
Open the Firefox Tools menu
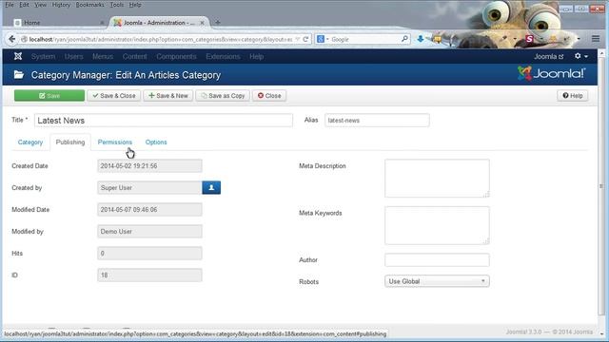pyautogui.click(x=116, y=5)
